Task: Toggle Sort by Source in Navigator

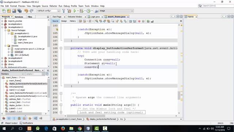Action: 41,118
